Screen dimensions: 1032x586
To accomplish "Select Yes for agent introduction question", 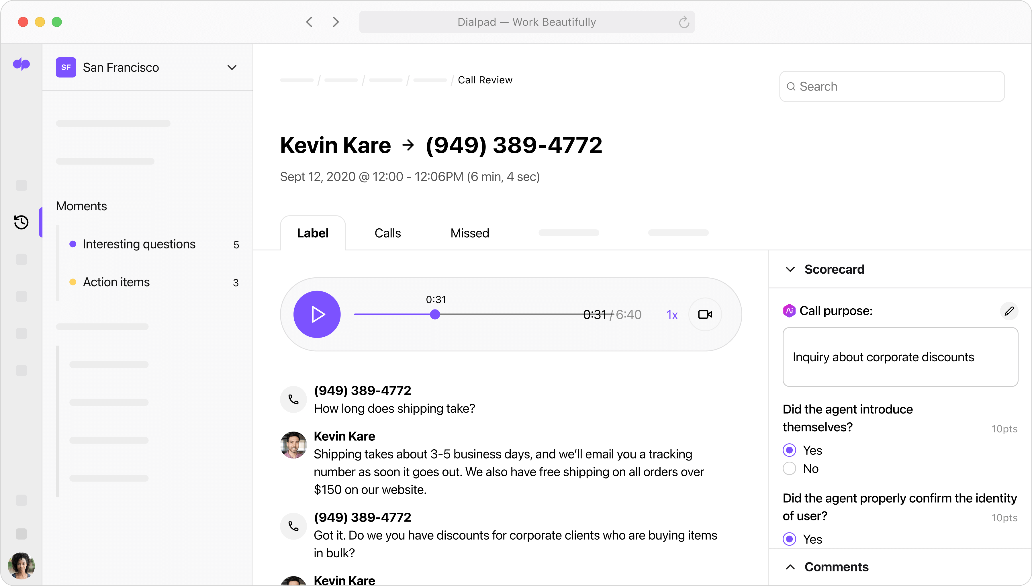I will click(x=789, y=450).
